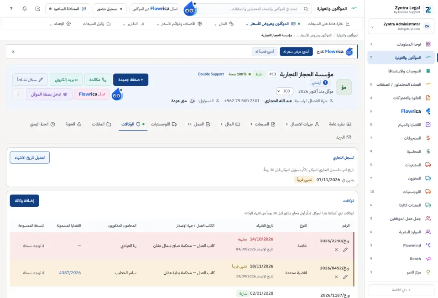This screenshot has width=438, height=298.
Task: Switch to الخزنة tab
Action: [x=73, y=124]
